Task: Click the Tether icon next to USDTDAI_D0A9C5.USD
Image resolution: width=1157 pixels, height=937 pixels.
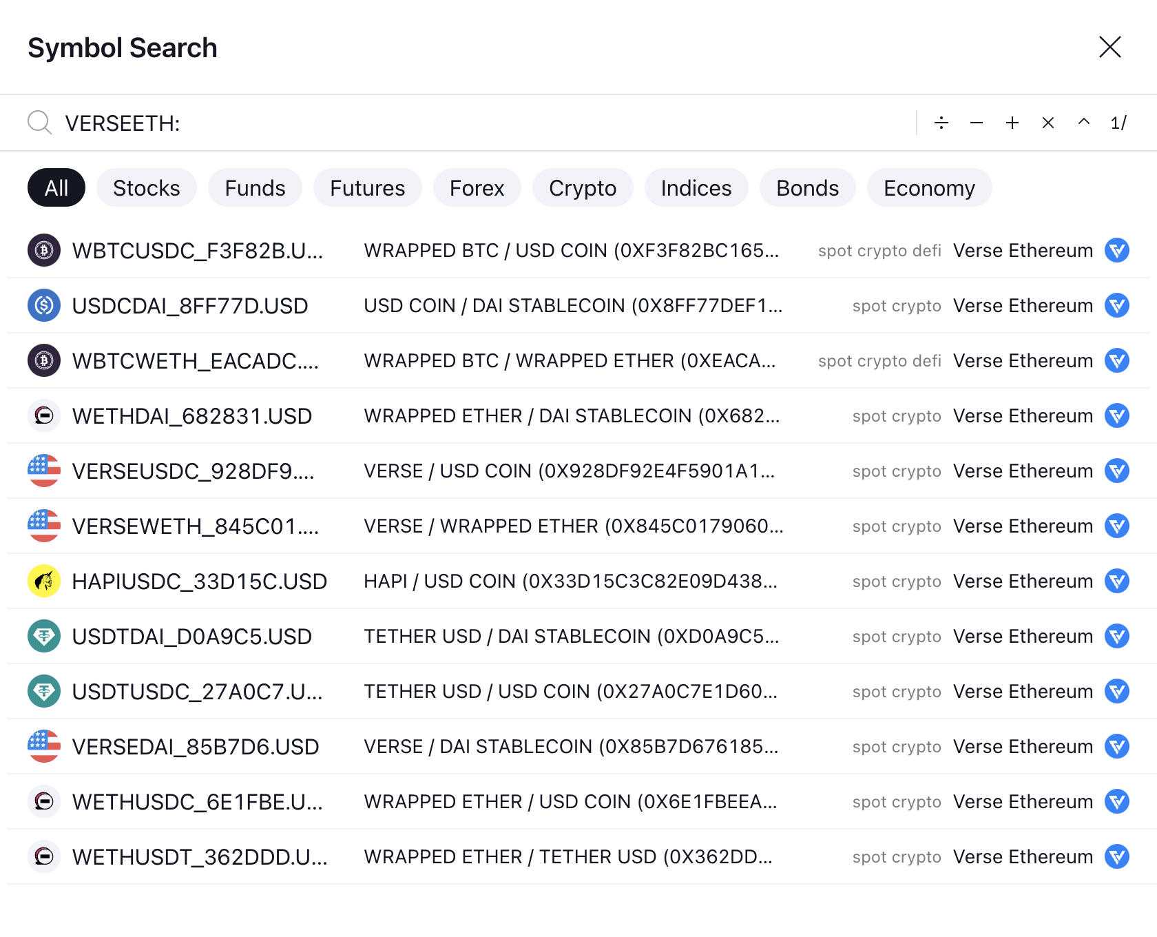Action: click(43, 636)
